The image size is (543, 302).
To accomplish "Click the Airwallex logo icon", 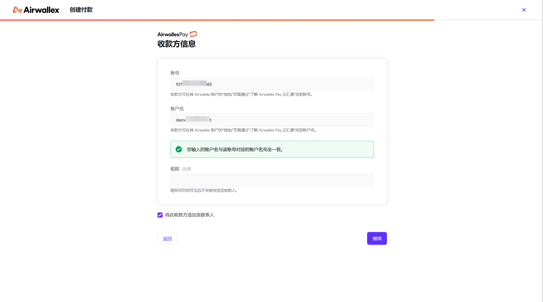I will coord(17,10).
